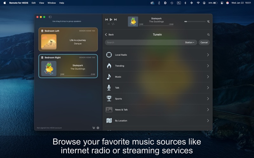Skip to the previous track

[106, 20]
